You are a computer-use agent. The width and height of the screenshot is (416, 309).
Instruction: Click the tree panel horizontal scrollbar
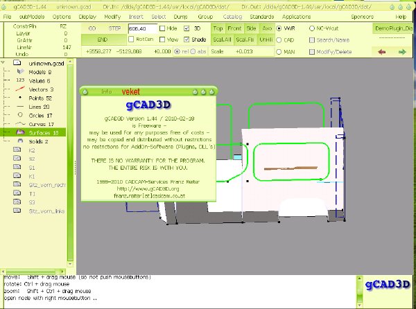(33, 272)
